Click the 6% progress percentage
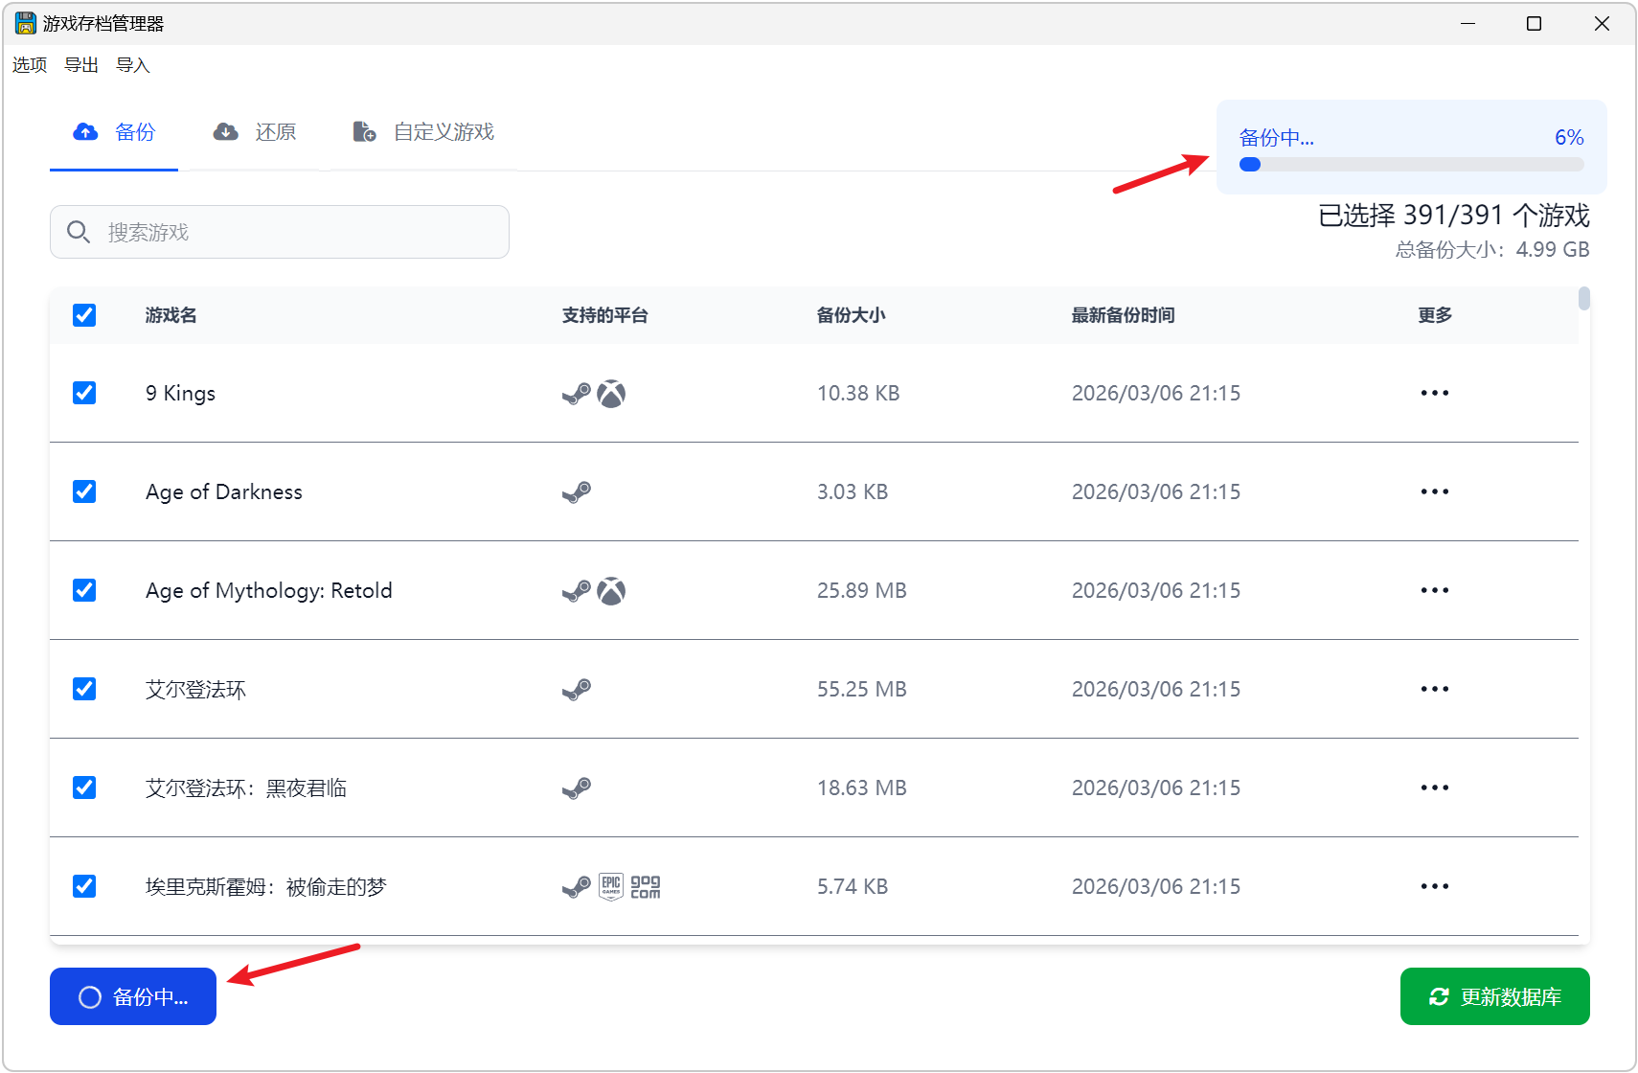The width and height of the screenshot is (1638, 1073). (x=1569, y=137)
